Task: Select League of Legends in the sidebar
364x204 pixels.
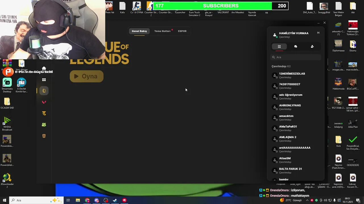Action: pyautogui.click(x=44, y=91)
